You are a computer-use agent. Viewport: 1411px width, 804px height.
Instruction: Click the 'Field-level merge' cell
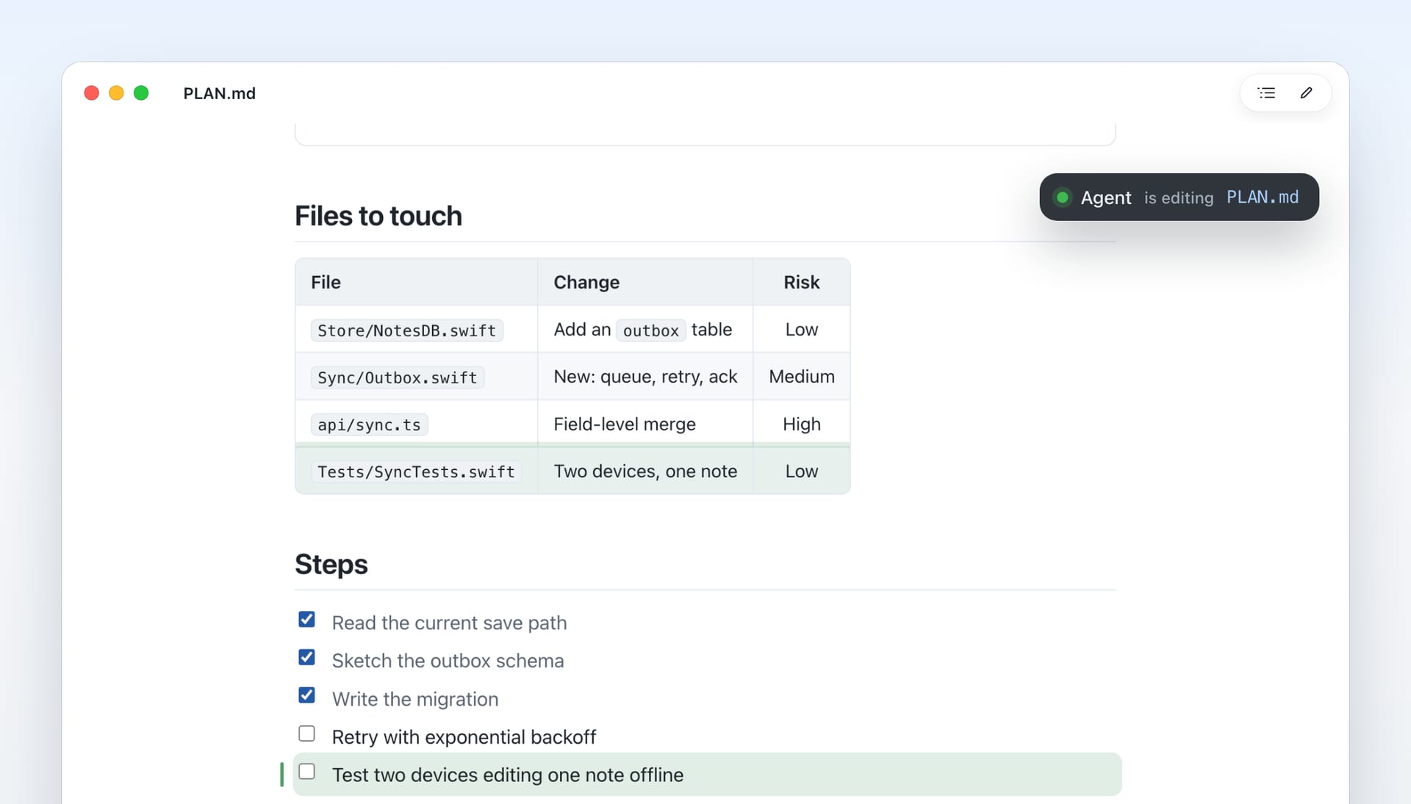tap(645, 424)
